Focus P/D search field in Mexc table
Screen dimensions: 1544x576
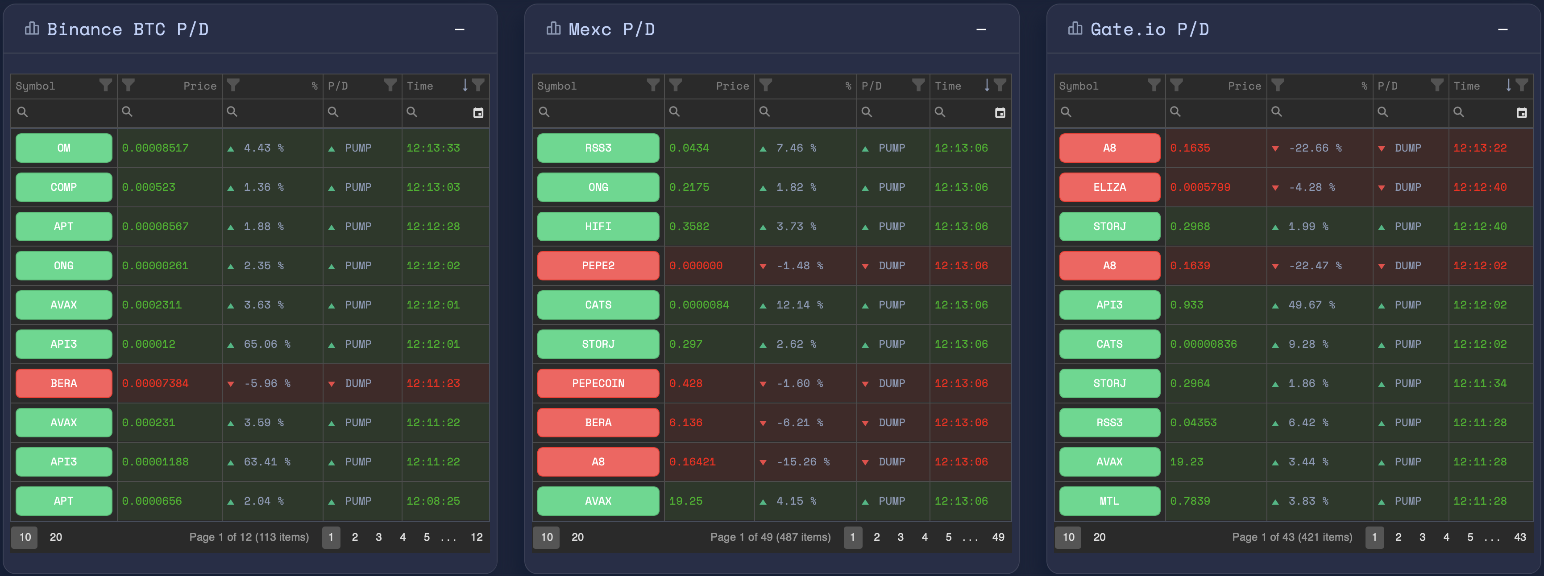(893, 112)
